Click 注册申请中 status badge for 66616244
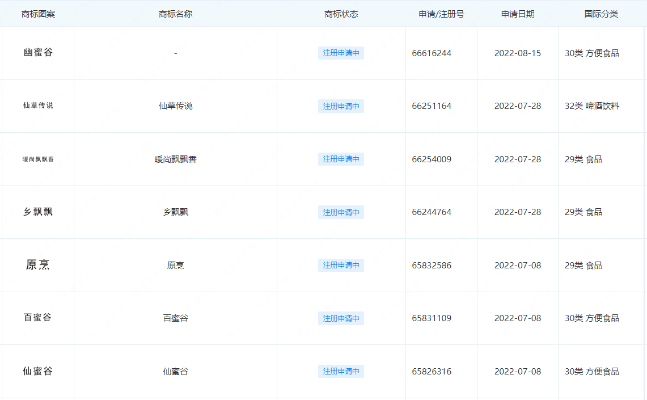This screenshot has width=647, height=400. pos(341,53)
